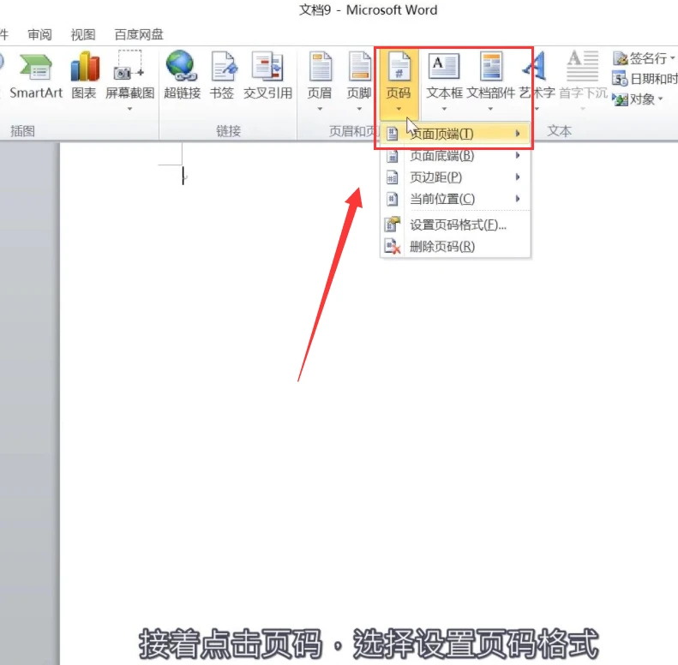The image size is (678, 665).
Task: Open 设置页码格式(F)... dialog
Action: pyautogui.click(x=455, y=225)
